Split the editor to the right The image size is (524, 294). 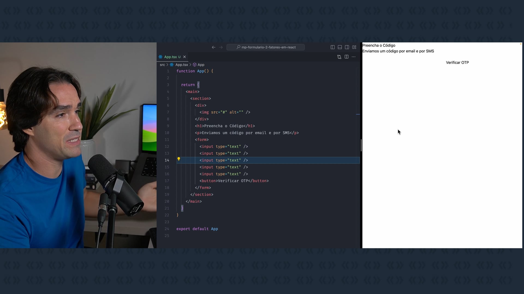(x=347, y=57)
